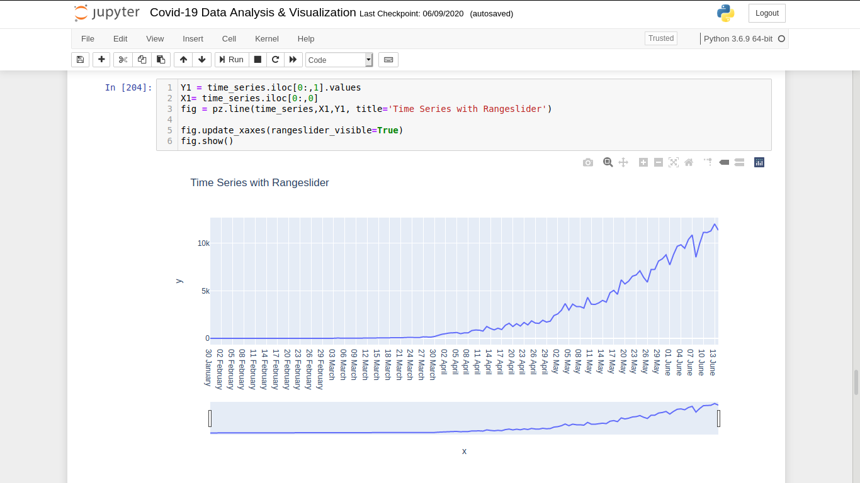Viewport: 860px width, 483px height.
Task: Autoscale the Time Series chart
Action: (673, 162)
